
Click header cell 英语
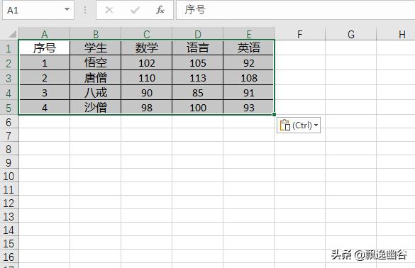pyautogui.click(x=249, y=48)
